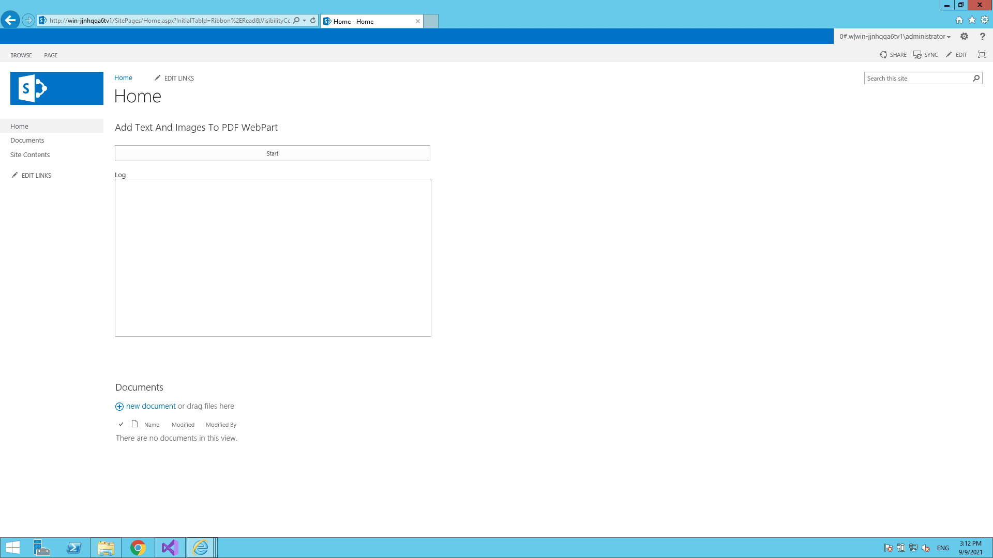
Task: Click SYNC in the ribbon
Action: (x=926, y=55)
